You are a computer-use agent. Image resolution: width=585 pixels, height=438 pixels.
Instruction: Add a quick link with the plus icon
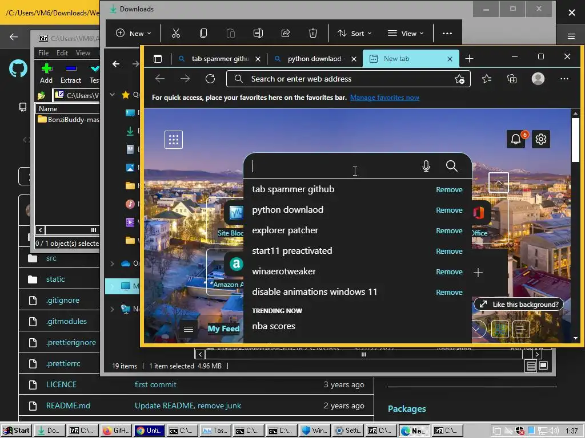(478, 273)
